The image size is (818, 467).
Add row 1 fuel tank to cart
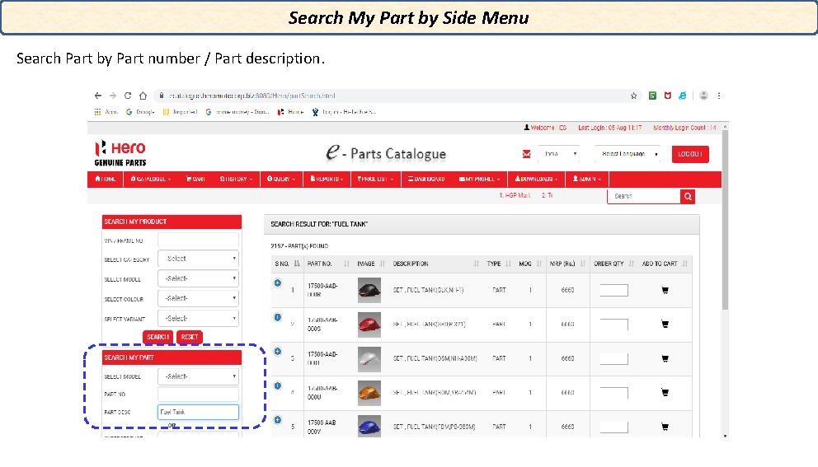(665, 290)
